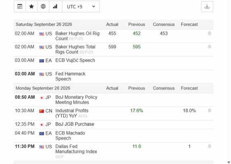The image size is (231, 164).
Task: Filter events by star importance icon
Action: [x=31, y=7]
